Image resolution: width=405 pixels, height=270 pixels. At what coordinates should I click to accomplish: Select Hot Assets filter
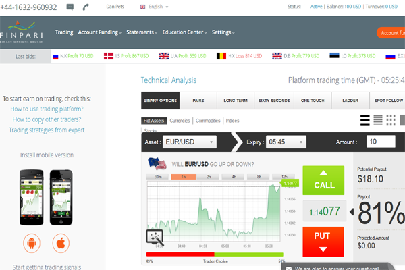point(154,121)
